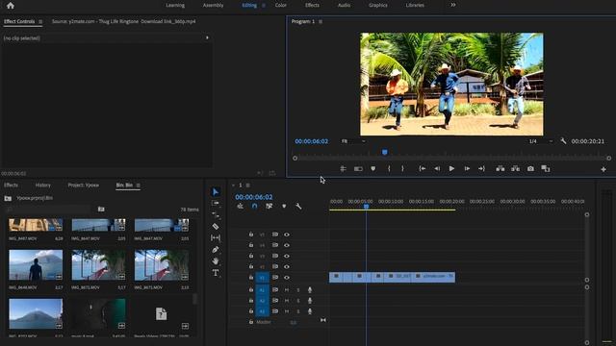Toggle sync lock on track A1

point(275,290)
